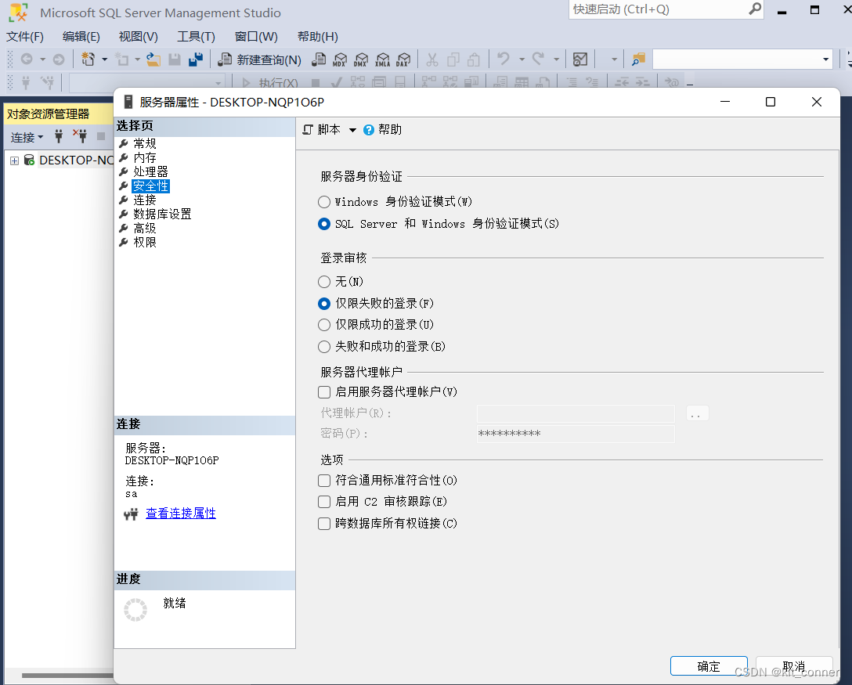Click Connect plug icon in Object Explorer
852x685 pixels.
[59, 136]
